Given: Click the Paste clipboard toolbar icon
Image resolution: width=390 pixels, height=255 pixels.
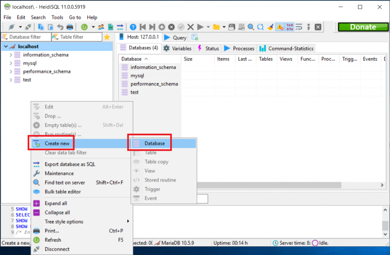Looking at the screenshot, I should pyautogui.click(x=51, y=27).
